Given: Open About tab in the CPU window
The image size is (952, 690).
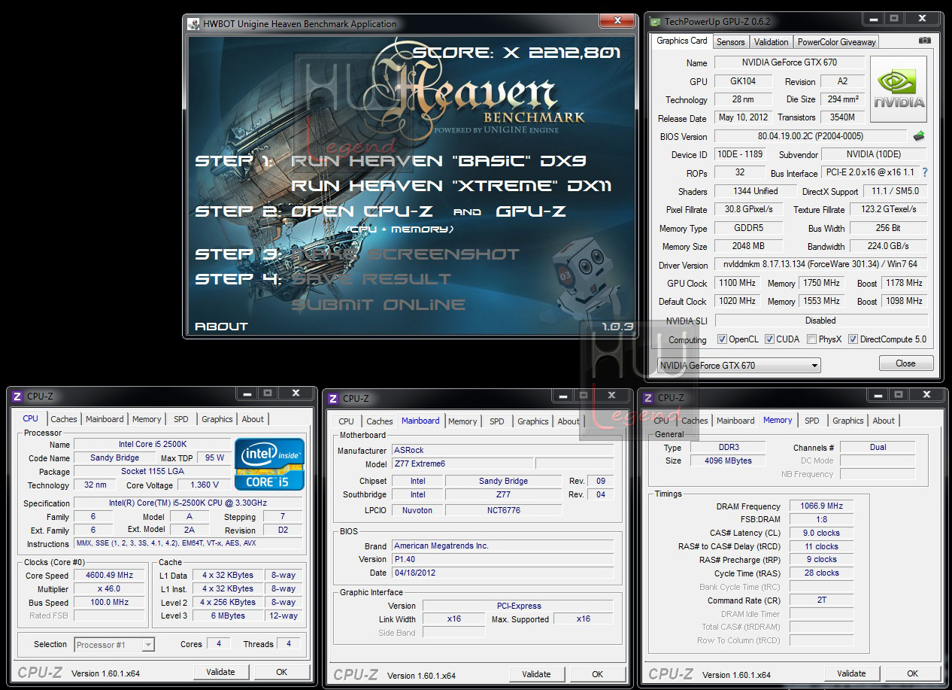Looking at the screenshot, I should (253, 419).
